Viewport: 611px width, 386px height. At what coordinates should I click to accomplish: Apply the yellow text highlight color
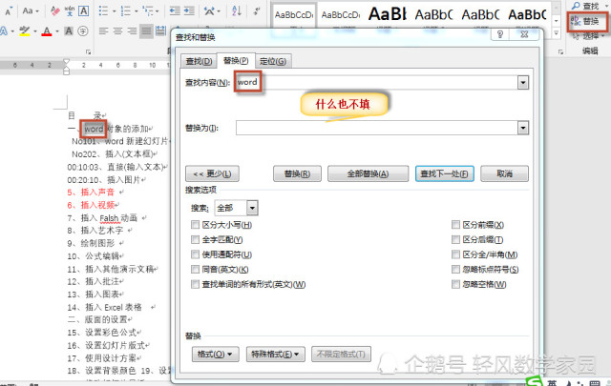pyautogui.click(x=25, y=31)
